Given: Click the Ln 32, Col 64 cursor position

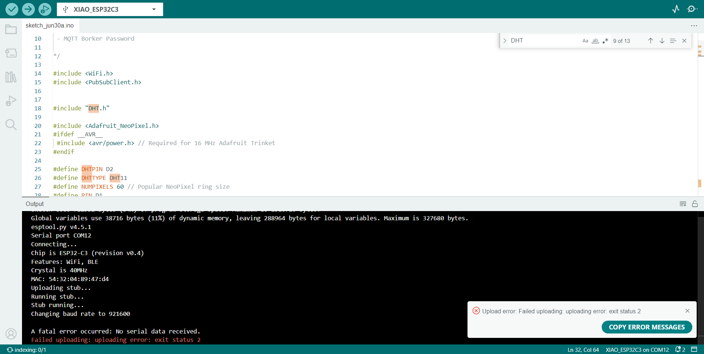Looking at the screenshot, I should (x=583, y=350).
